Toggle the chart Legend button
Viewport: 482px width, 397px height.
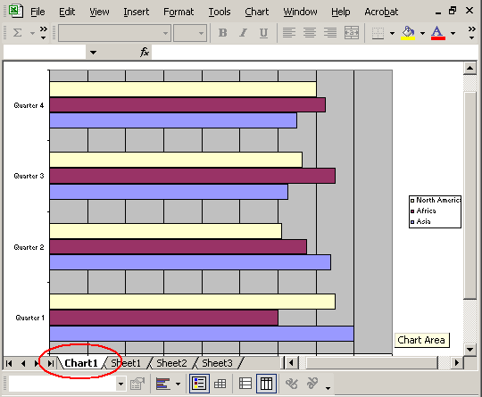199,384
